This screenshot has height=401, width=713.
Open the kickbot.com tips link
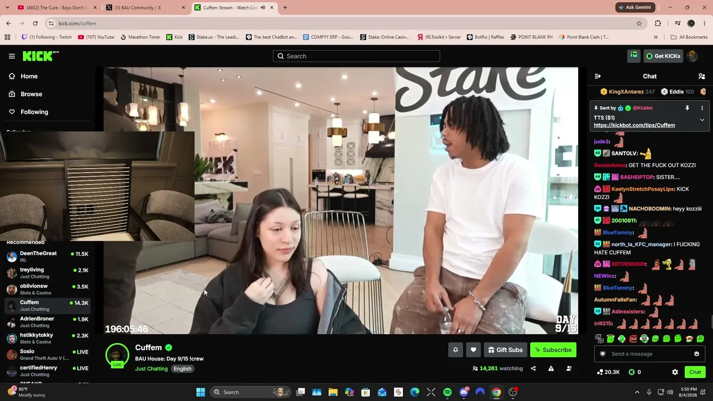(634, 125)
